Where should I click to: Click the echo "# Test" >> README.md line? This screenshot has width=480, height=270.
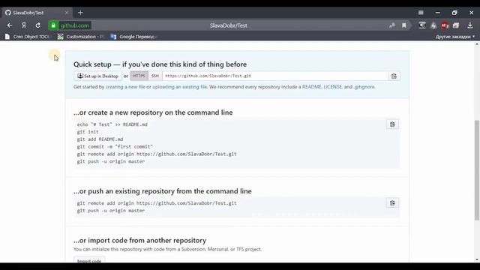coord(112,124)
